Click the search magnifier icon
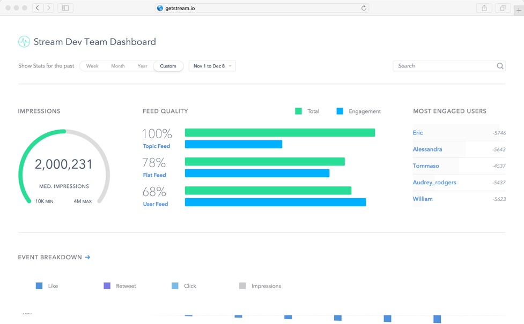This screenshot has height=324, width=524. (x=500, y=66)
